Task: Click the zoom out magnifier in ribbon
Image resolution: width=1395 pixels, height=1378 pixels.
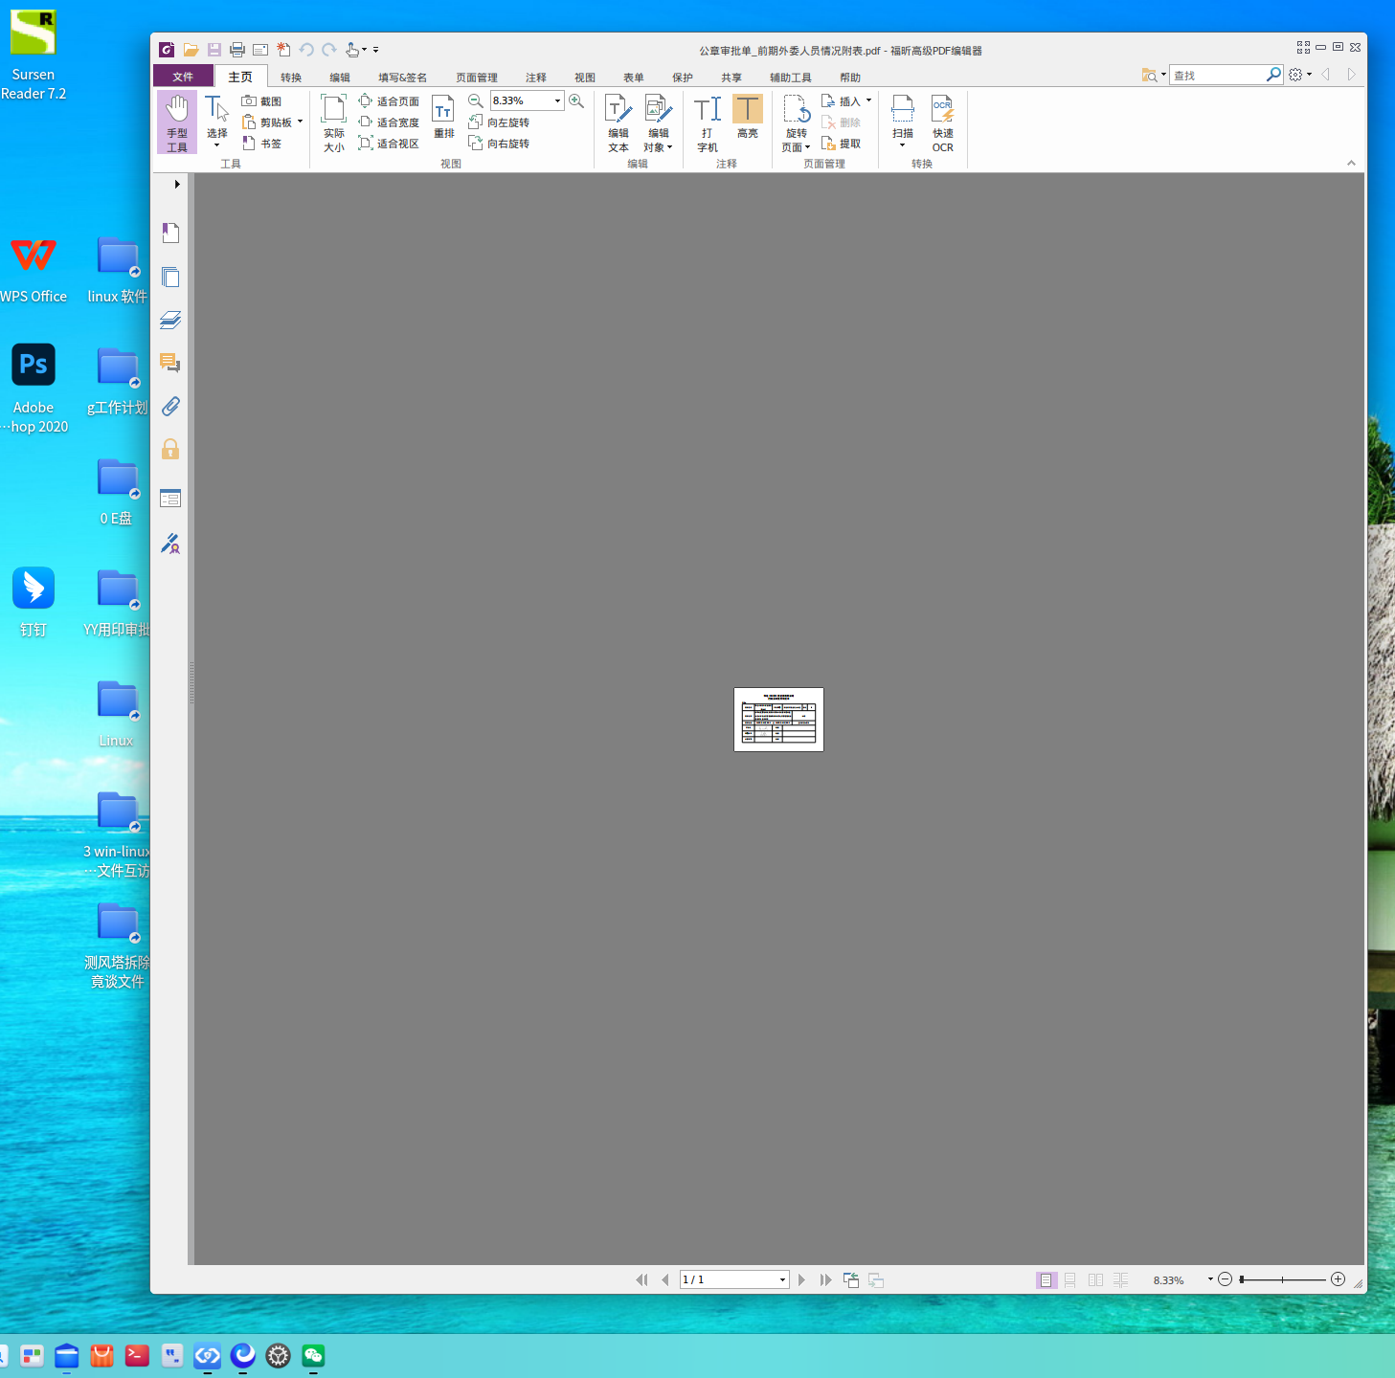Action: (475, 100)
